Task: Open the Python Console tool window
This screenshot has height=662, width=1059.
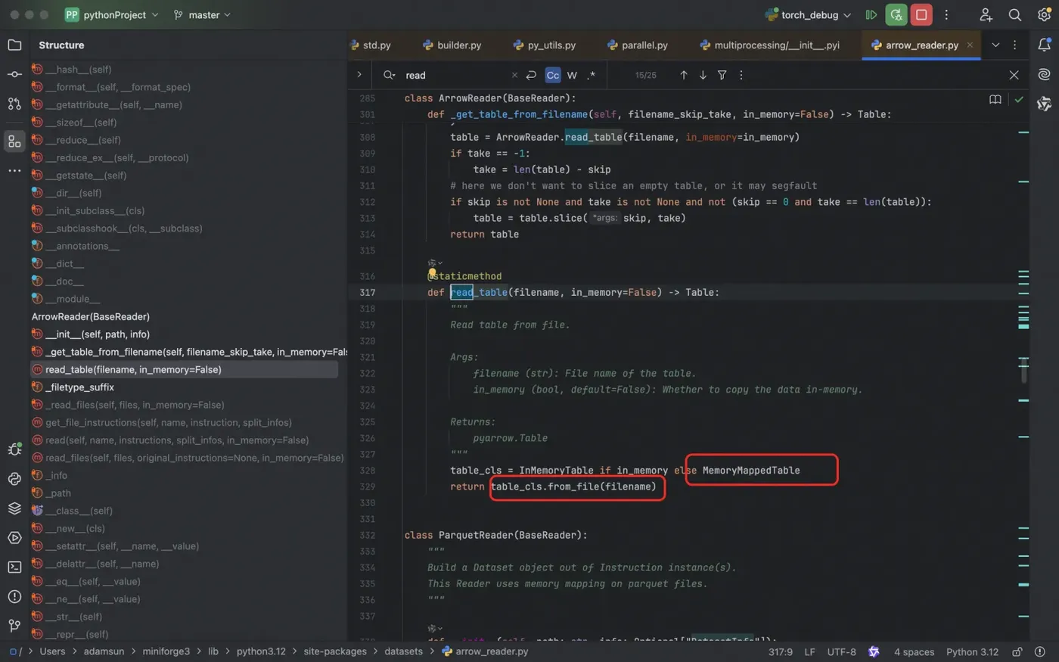Action: (x=14, y=479)
